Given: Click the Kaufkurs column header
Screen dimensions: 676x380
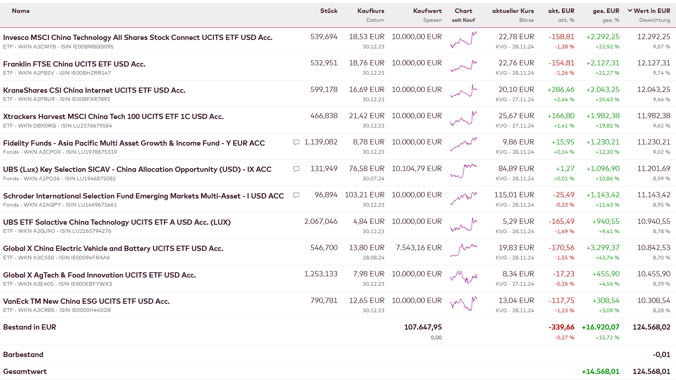Looking at the screenshot, I should click(x=371, y=11).
